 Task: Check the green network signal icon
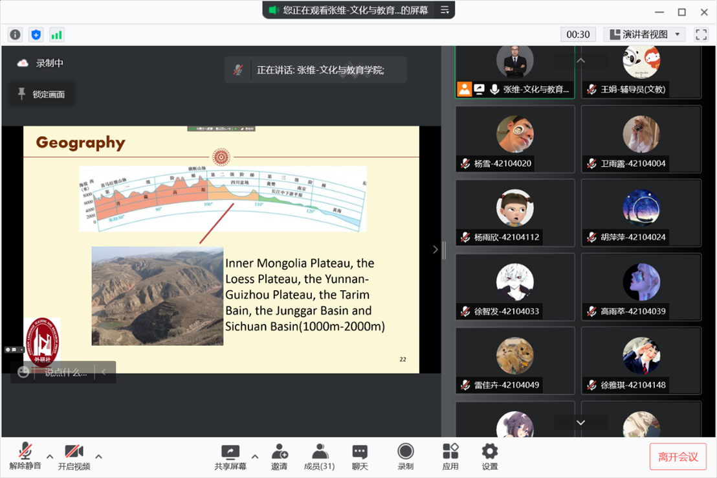click(56, 35)
